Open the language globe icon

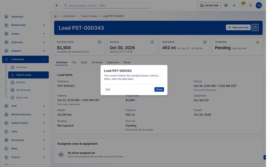(226, 6)
